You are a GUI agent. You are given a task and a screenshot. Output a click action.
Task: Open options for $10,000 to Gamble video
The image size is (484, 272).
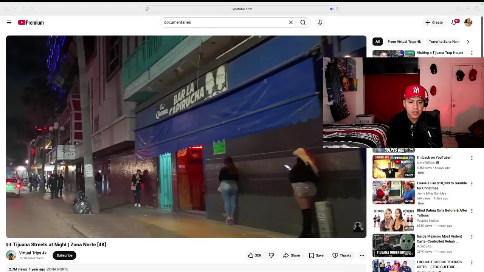point(472,184)
